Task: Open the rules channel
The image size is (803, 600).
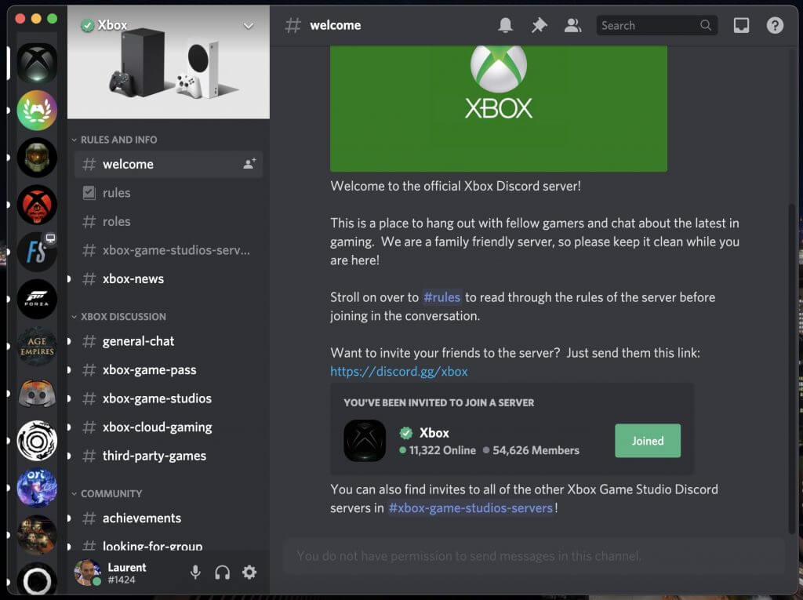Action: click(169, 193)
